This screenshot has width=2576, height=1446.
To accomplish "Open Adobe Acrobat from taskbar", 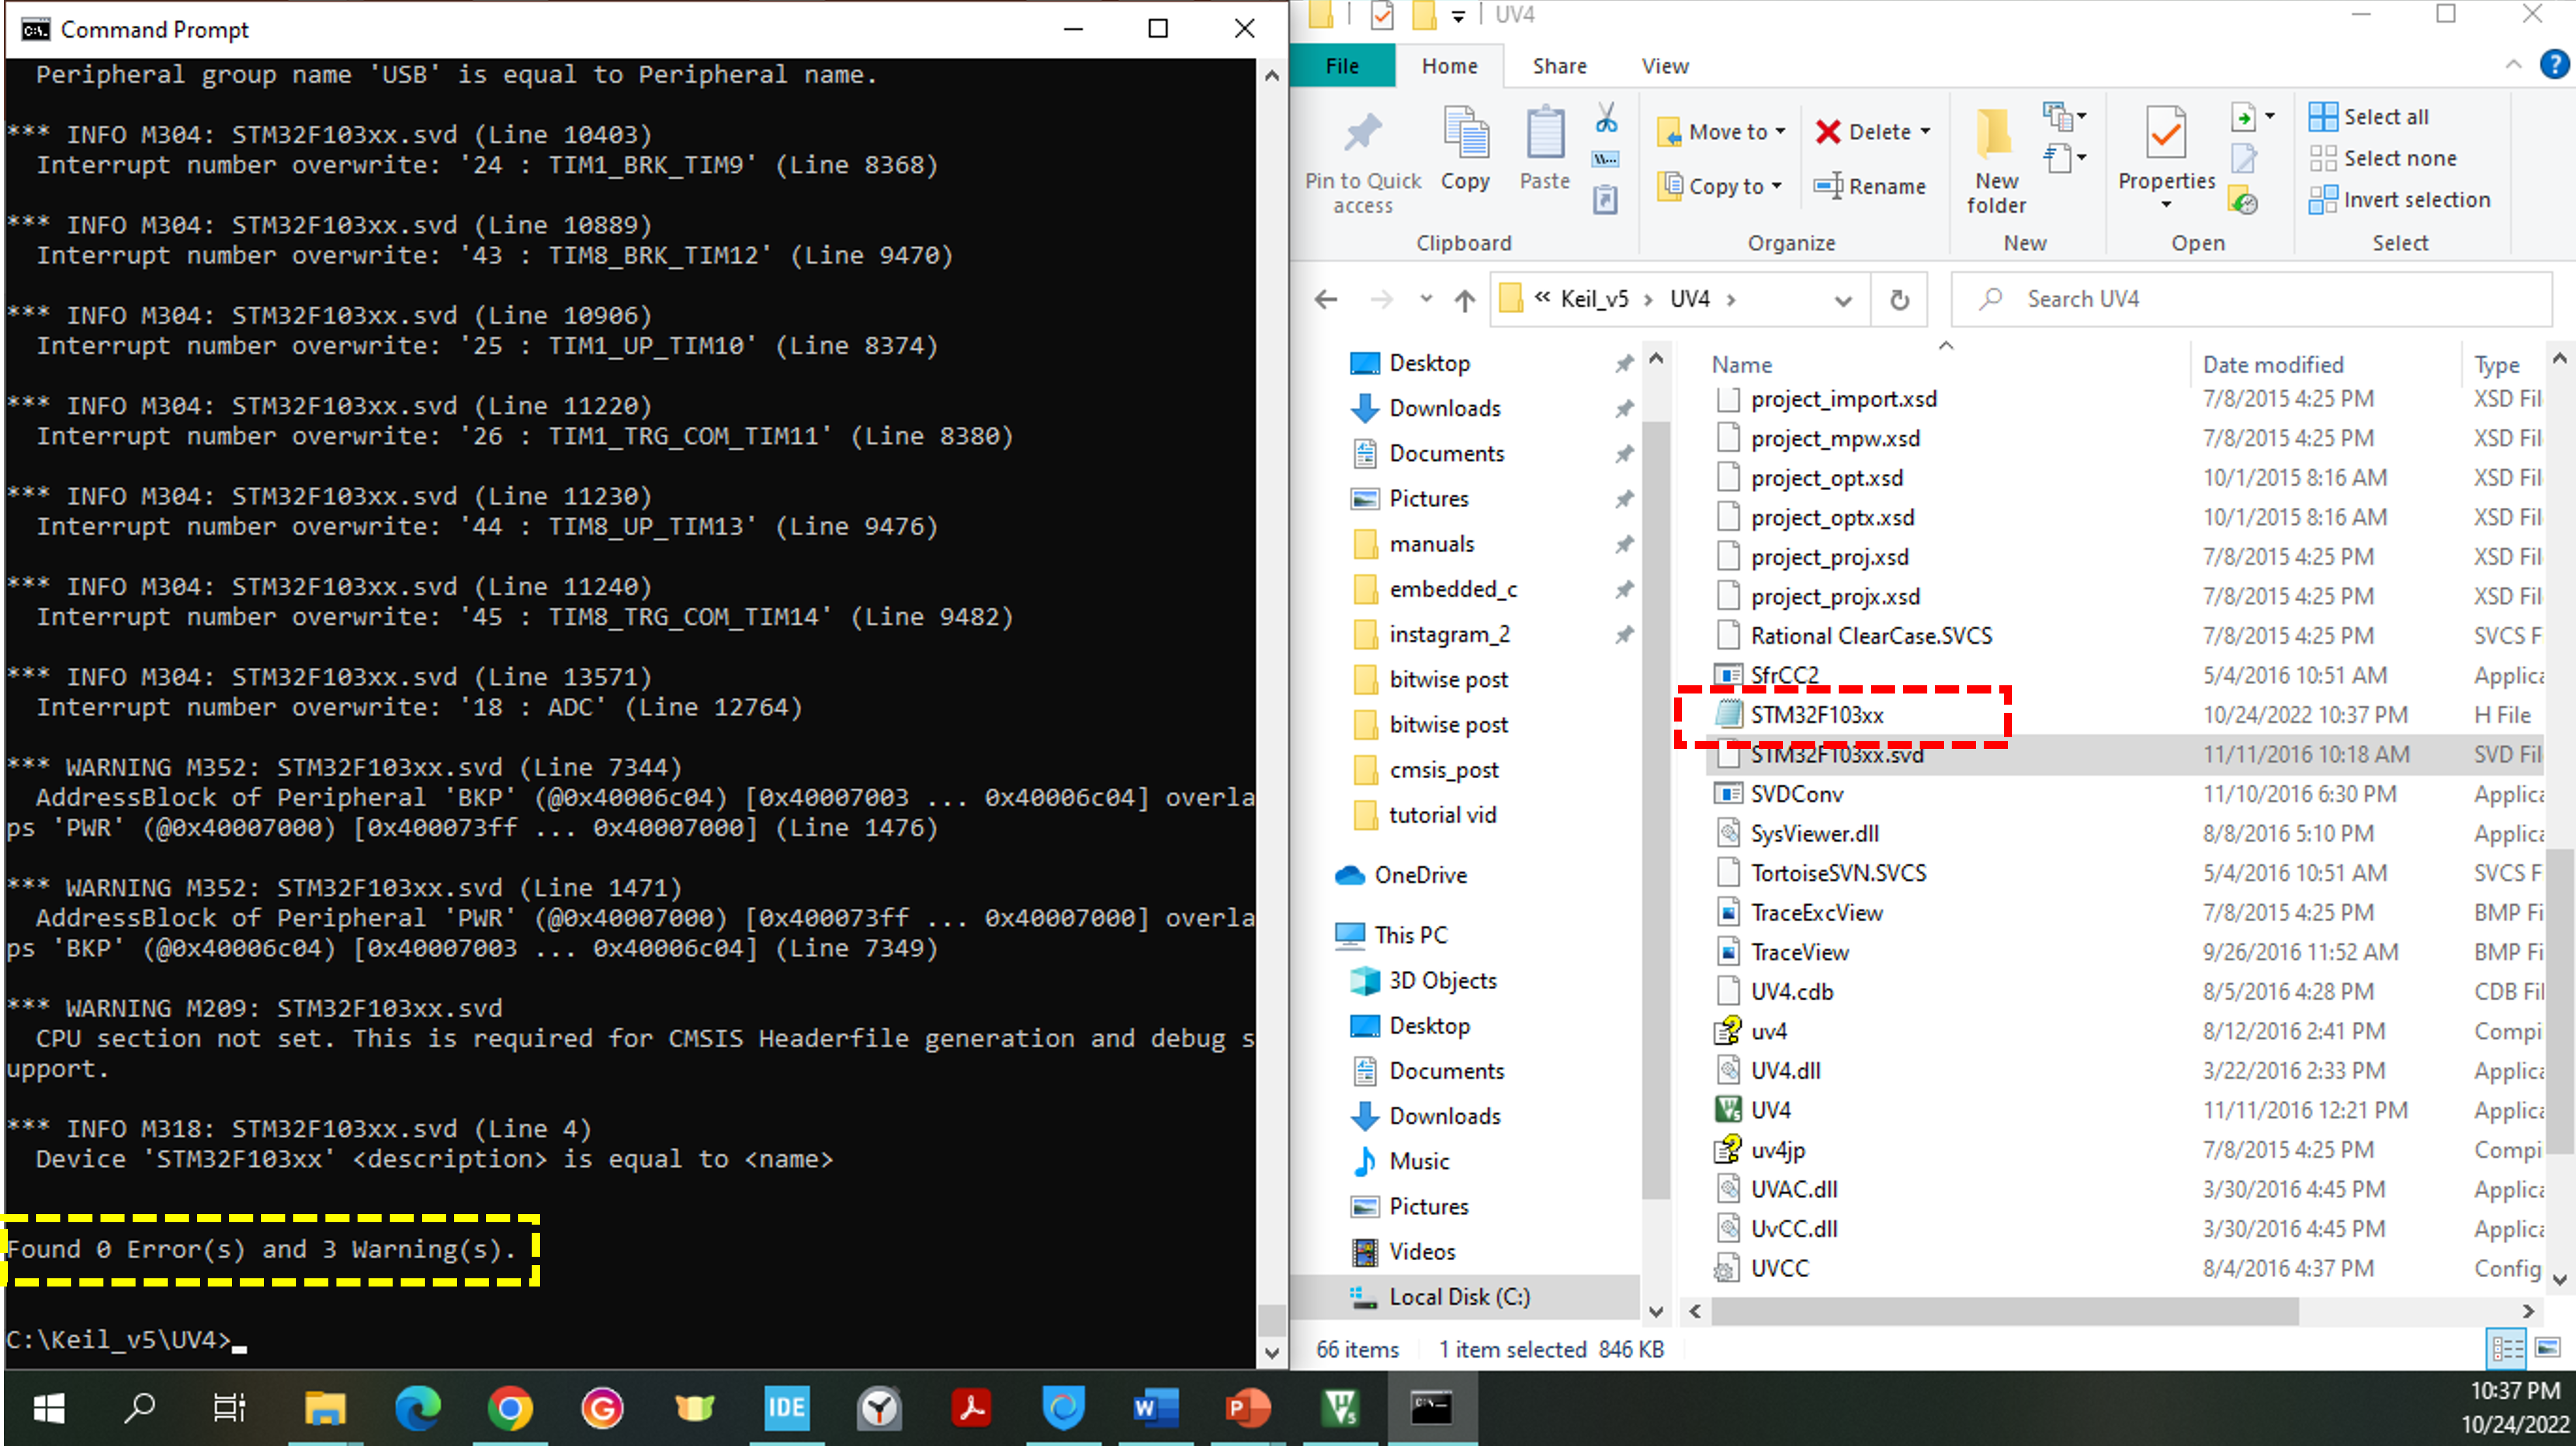I will pos(971,1408).
